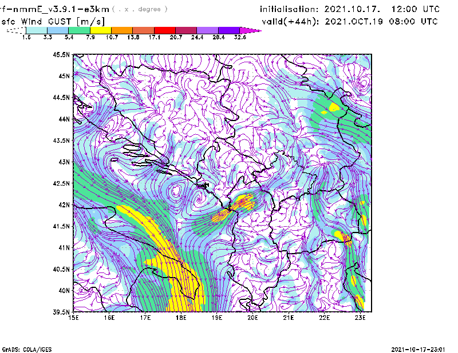Viewport: 458px width, 353px height.
Task: Click the '42N' latitude label
Action: click(64, 204)
